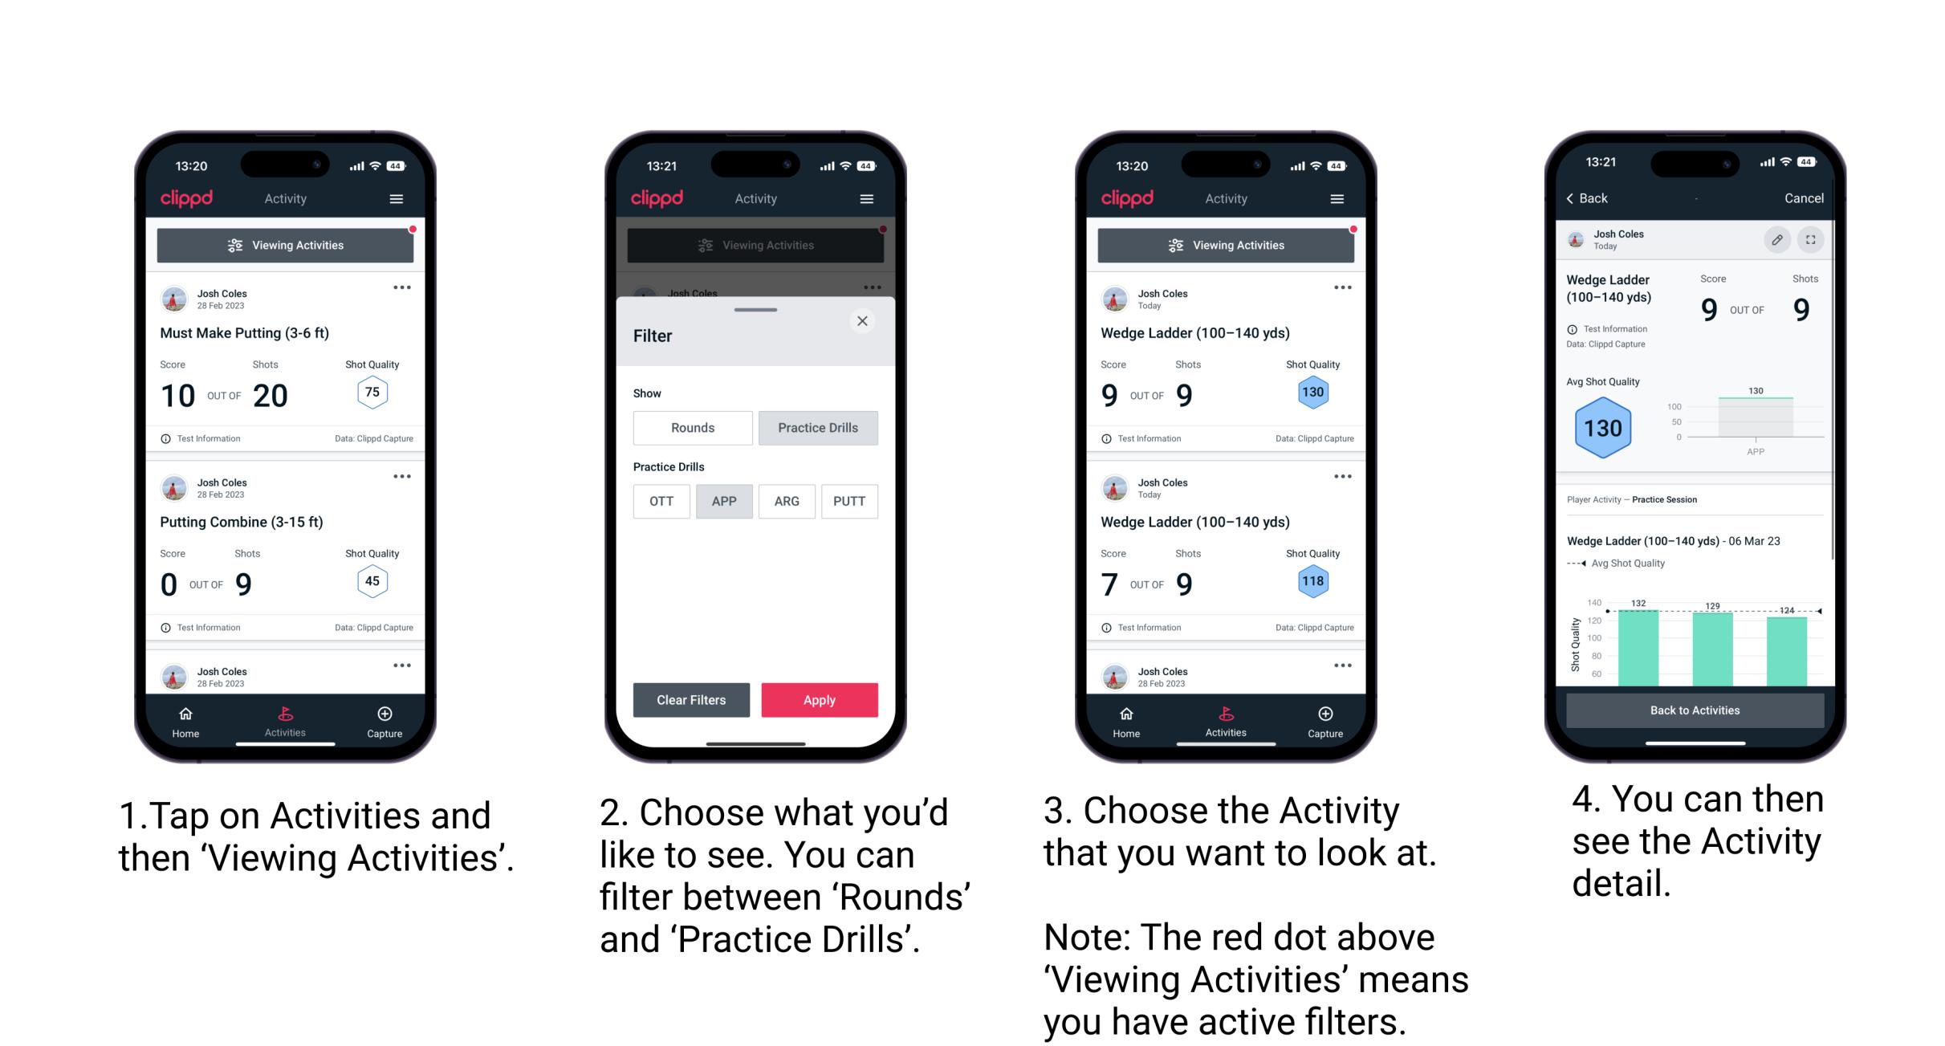Tap the Capture icon in bottom navigation
The image size is (1945, 1046).
click(384, 714)
